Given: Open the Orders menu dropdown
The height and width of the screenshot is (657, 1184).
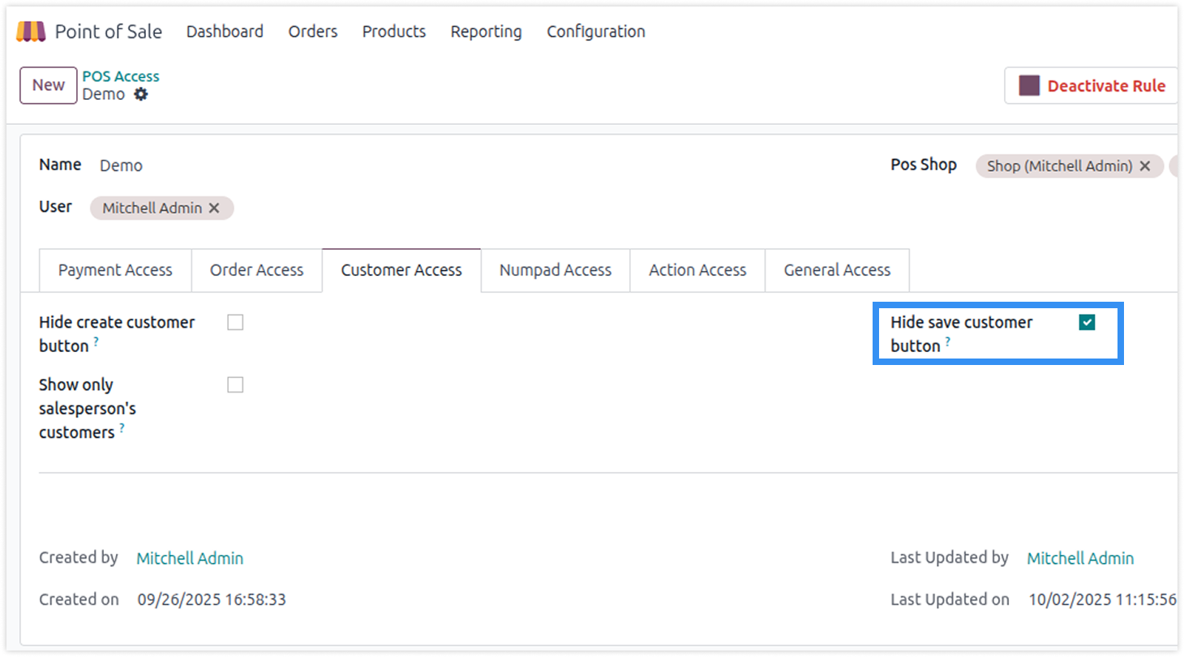Looking at the screenshot, I should [312, 32].
